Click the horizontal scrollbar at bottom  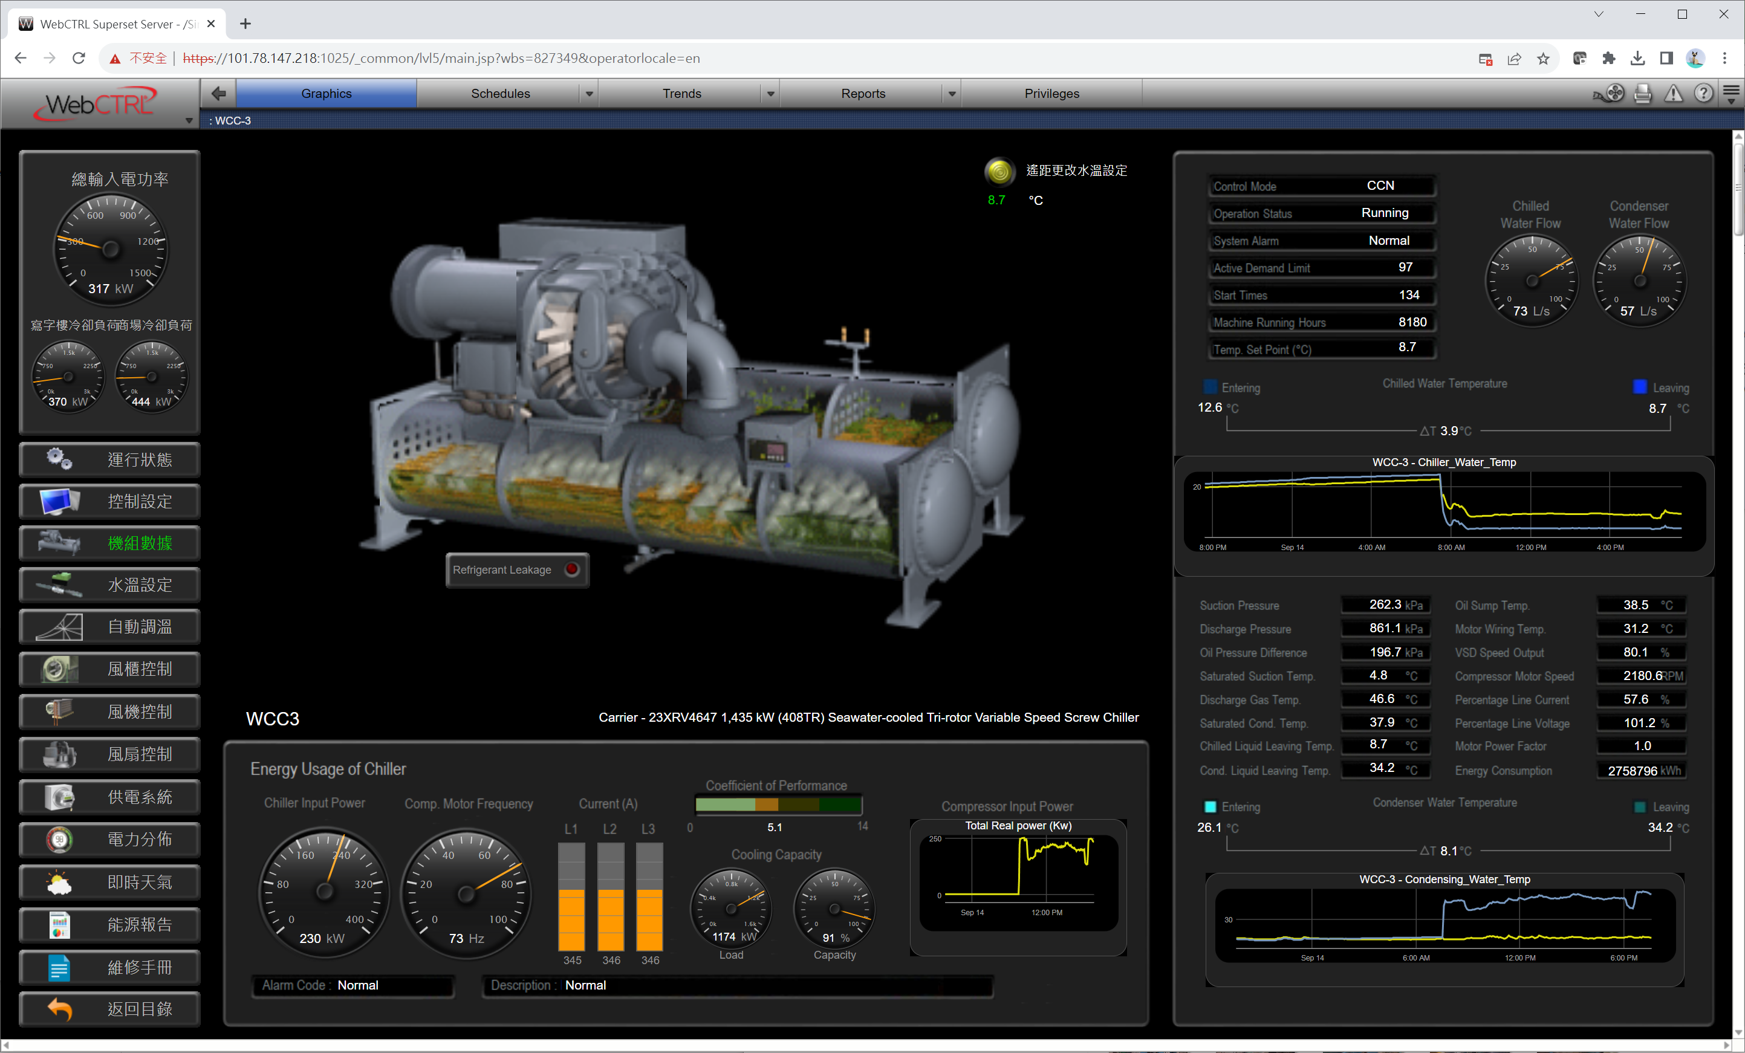click(x=865, y=1045)
